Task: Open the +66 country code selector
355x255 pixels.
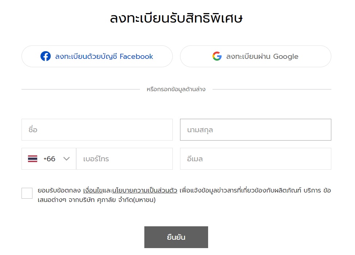Action: point(49,159)
